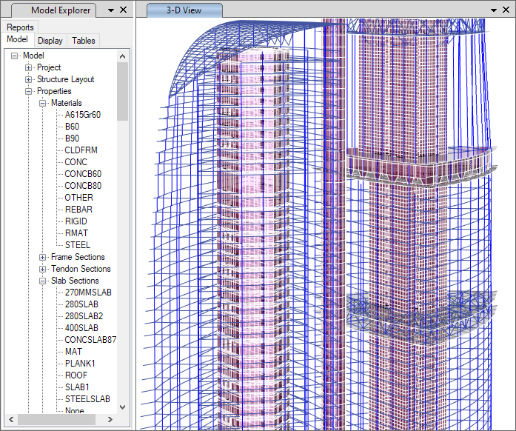Screen dimensions: 516x431
Task: Expand the Project tree node
Action: [x=29, y=67]
